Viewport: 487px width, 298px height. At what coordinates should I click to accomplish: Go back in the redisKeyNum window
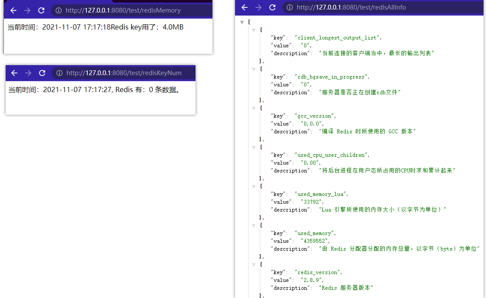[x=14, y=73]
